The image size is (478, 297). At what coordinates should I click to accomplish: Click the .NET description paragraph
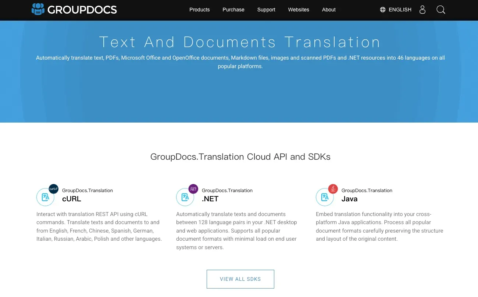(x=236, y=231)
